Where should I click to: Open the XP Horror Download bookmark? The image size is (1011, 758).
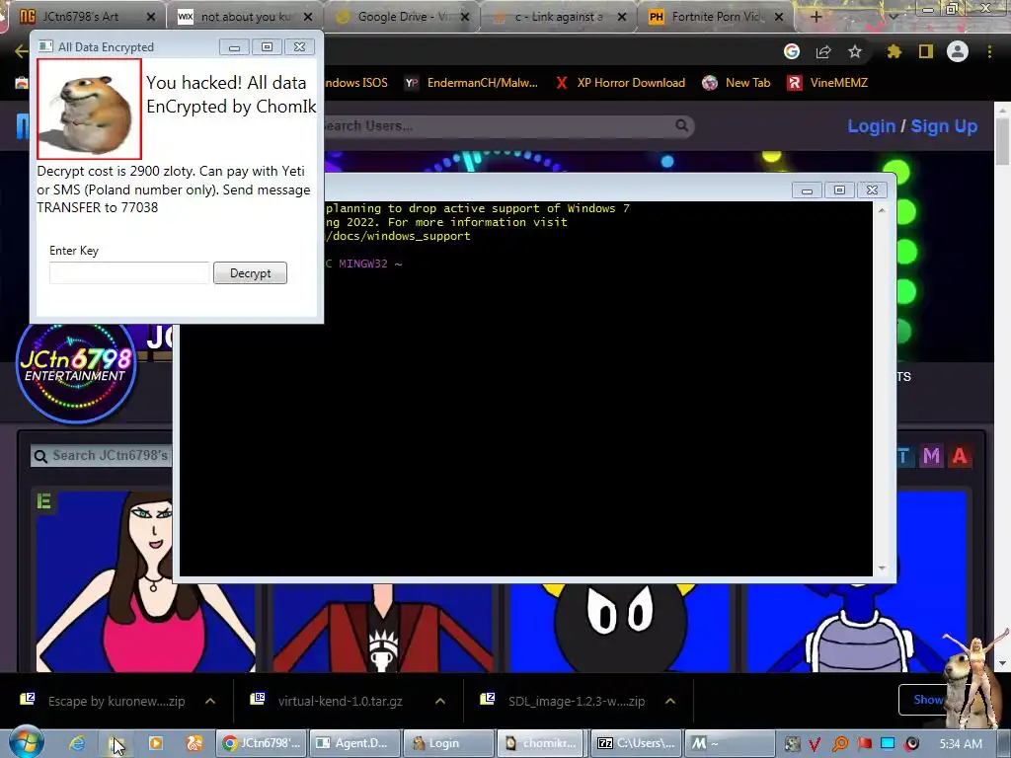pyautogui.click(x=620, y=83)
